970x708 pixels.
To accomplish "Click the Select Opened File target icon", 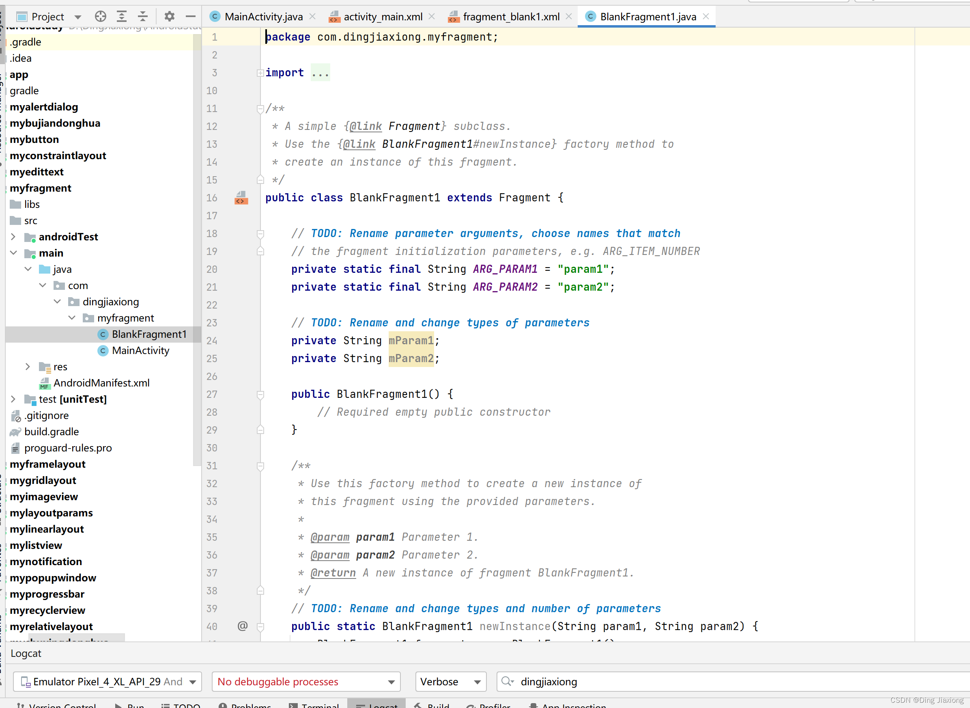I will pos(100,17).
